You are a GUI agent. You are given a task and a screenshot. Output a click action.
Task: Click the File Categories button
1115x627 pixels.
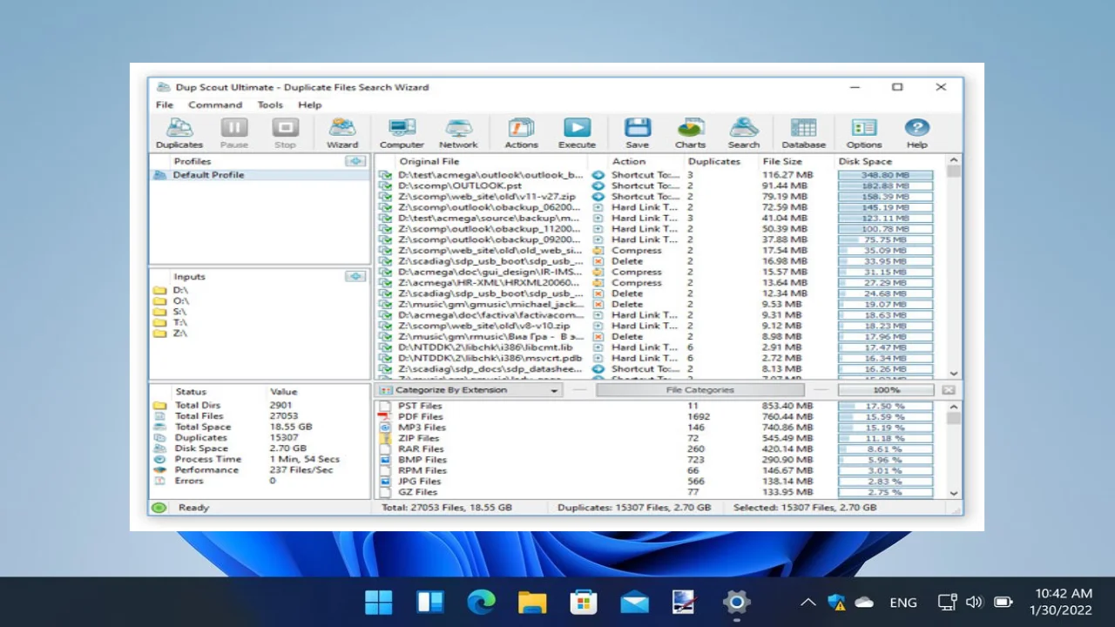700,390
